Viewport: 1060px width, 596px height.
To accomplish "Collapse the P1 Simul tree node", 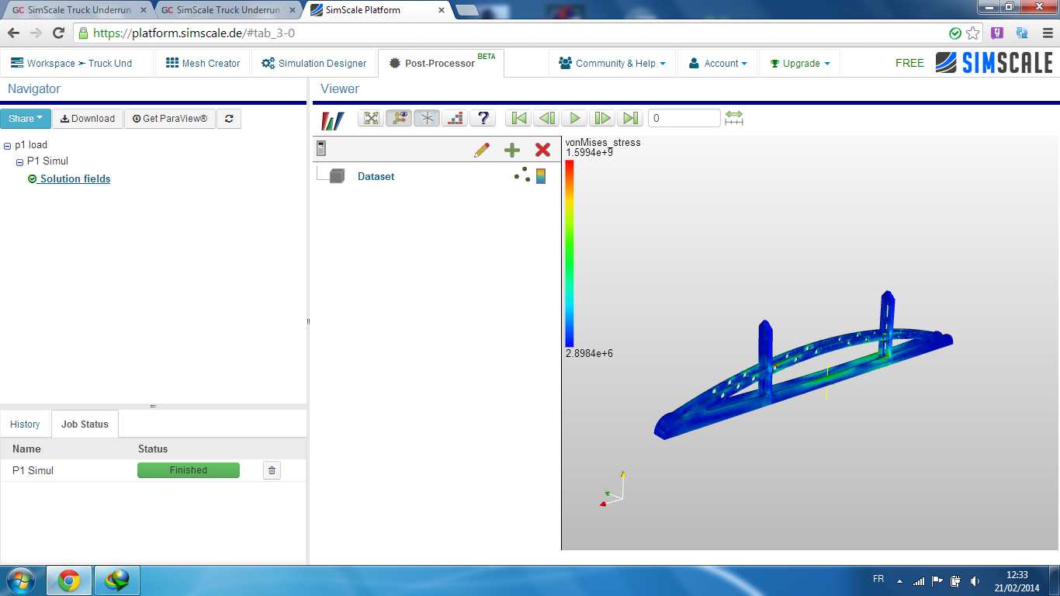I will pyautogui.click(x=20, y=162).
